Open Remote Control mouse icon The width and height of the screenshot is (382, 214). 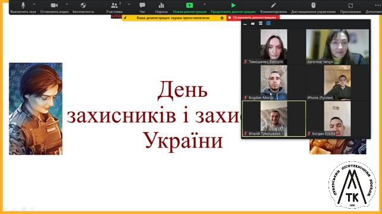[314, 7]
